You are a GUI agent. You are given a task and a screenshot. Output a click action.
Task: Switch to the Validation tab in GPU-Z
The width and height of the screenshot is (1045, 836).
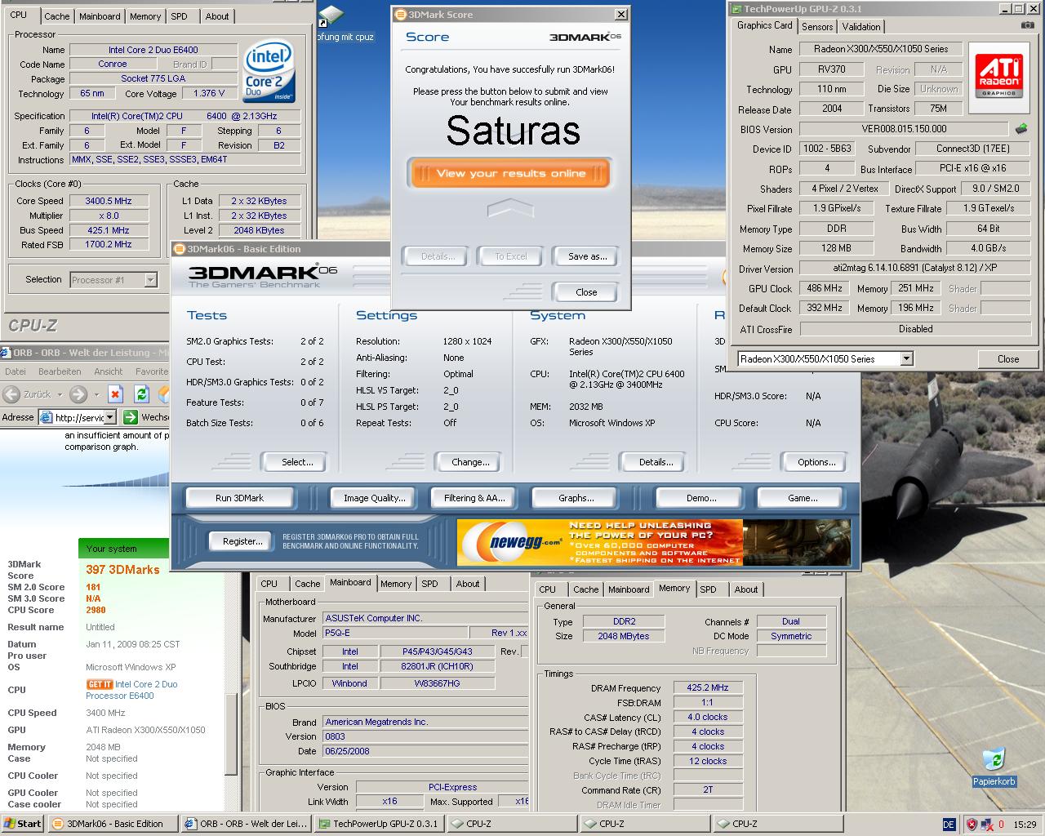861,26
